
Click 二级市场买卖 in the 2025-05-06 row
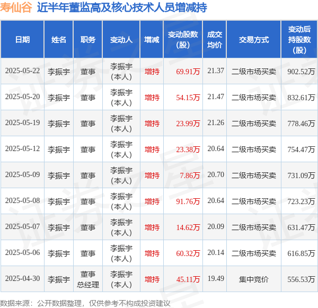click(254, 253)
